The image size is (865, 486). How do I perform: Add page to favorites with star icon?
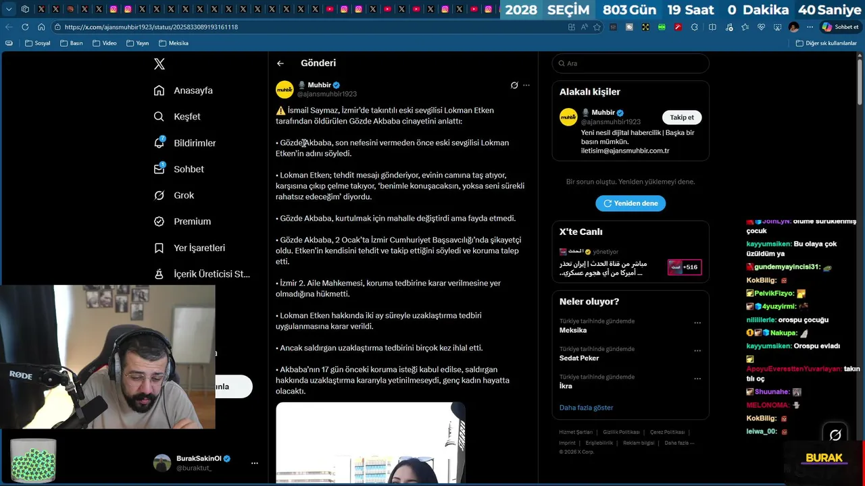[597, 27]
